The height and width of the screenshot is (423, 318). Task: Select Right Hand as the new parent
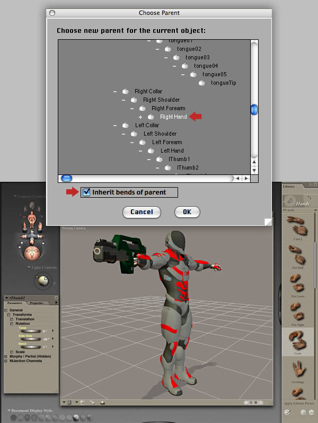(173, 117)
